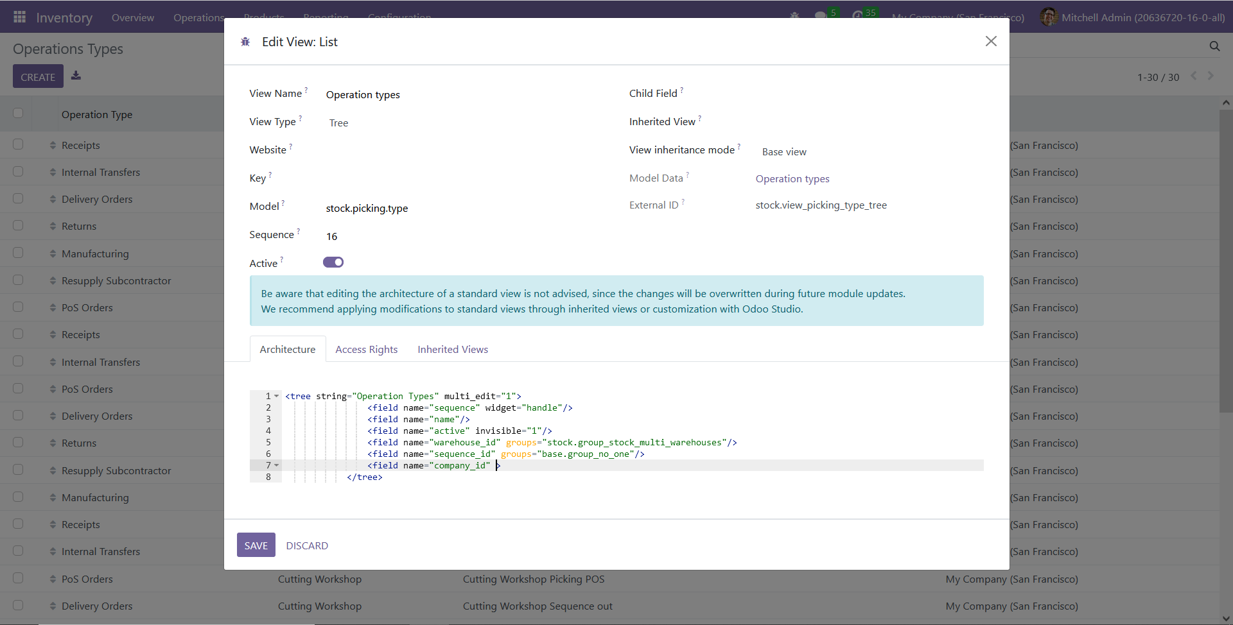
Task: Switch to the Access Rights tab
Action: (x=366, y=349)
